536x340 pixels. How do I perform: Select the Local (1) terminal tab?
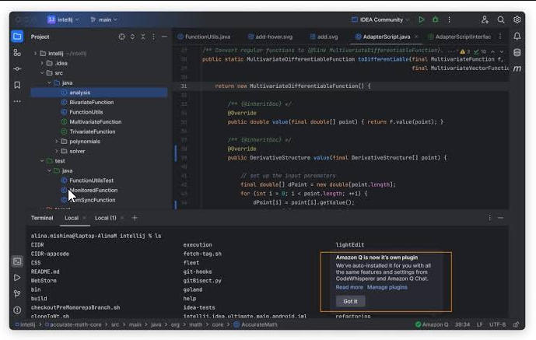click(106, 218)
